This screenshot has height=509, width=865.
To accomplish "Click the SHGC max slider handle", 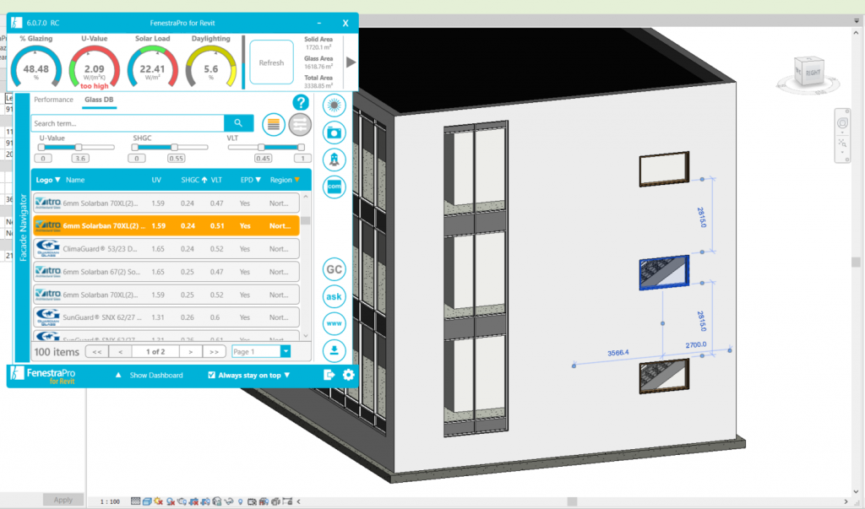I will (x=174, y=147).
